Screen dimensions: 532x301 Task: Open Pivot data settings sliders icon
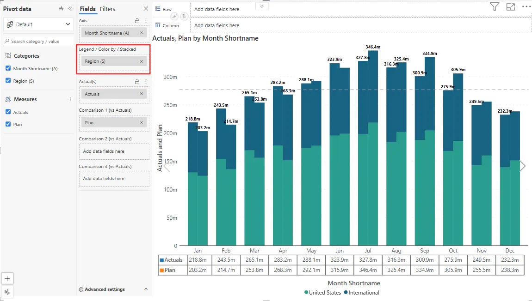(x=62, y=9)
